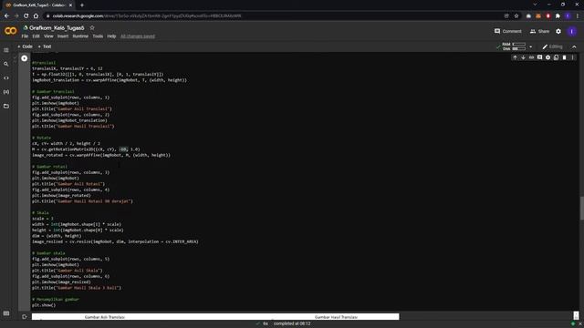Bookmark this page with the star icon
The height and width of the screenshot is (328, 584).
tap(516, 16)
